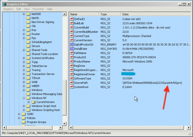Screen dimensions: 193x137
Task: Select the BuildLab string value icon
Action: [x=71, y=23]
